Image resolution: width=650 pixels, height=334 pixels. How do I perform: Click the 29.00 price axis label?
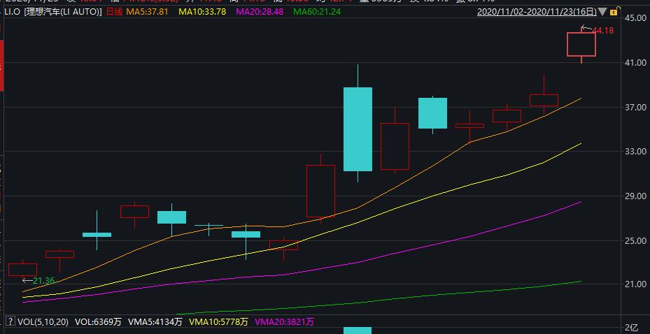pyautogui.click(x=637, y=196)
